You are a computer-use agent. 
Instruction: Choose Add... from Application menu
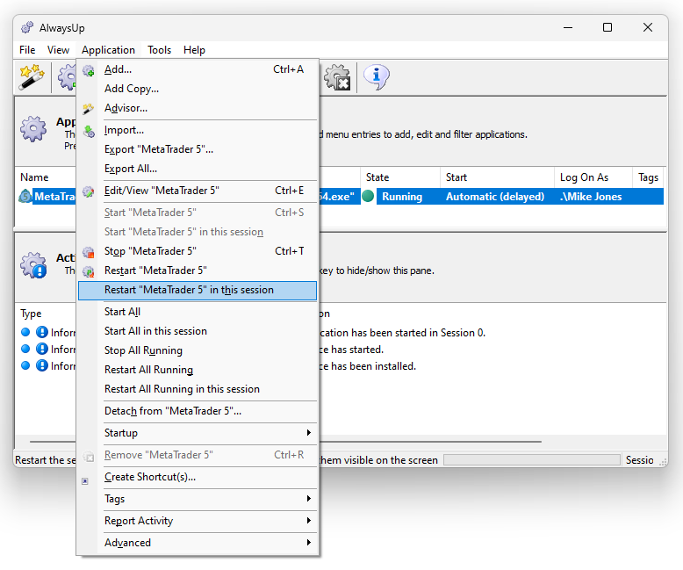point(198,69)
